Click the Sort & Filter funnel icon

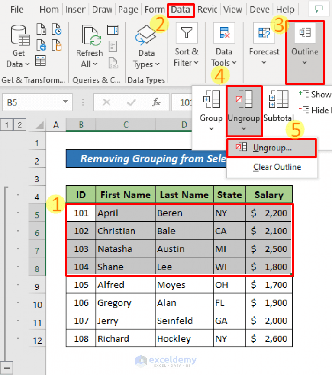pos(187,33)
